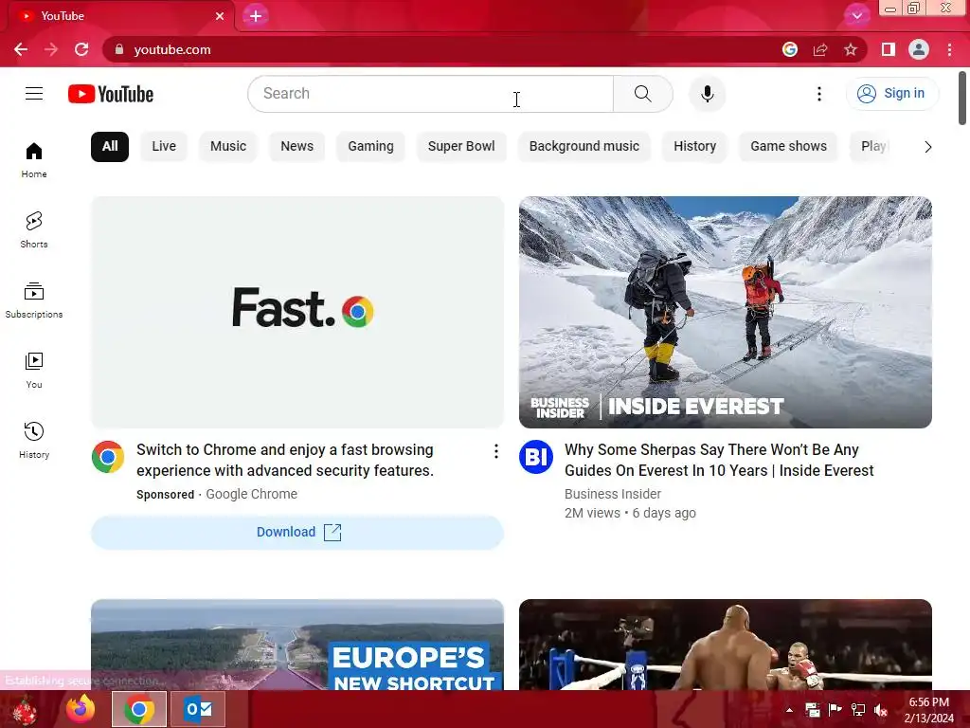Go to Home in sidebar
This screenshot has height=728, width=970.
click(34, 159)
